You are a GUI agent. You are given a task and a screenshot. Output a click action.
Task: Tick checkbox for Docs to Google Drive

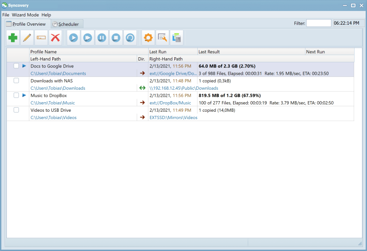point(16,66)
